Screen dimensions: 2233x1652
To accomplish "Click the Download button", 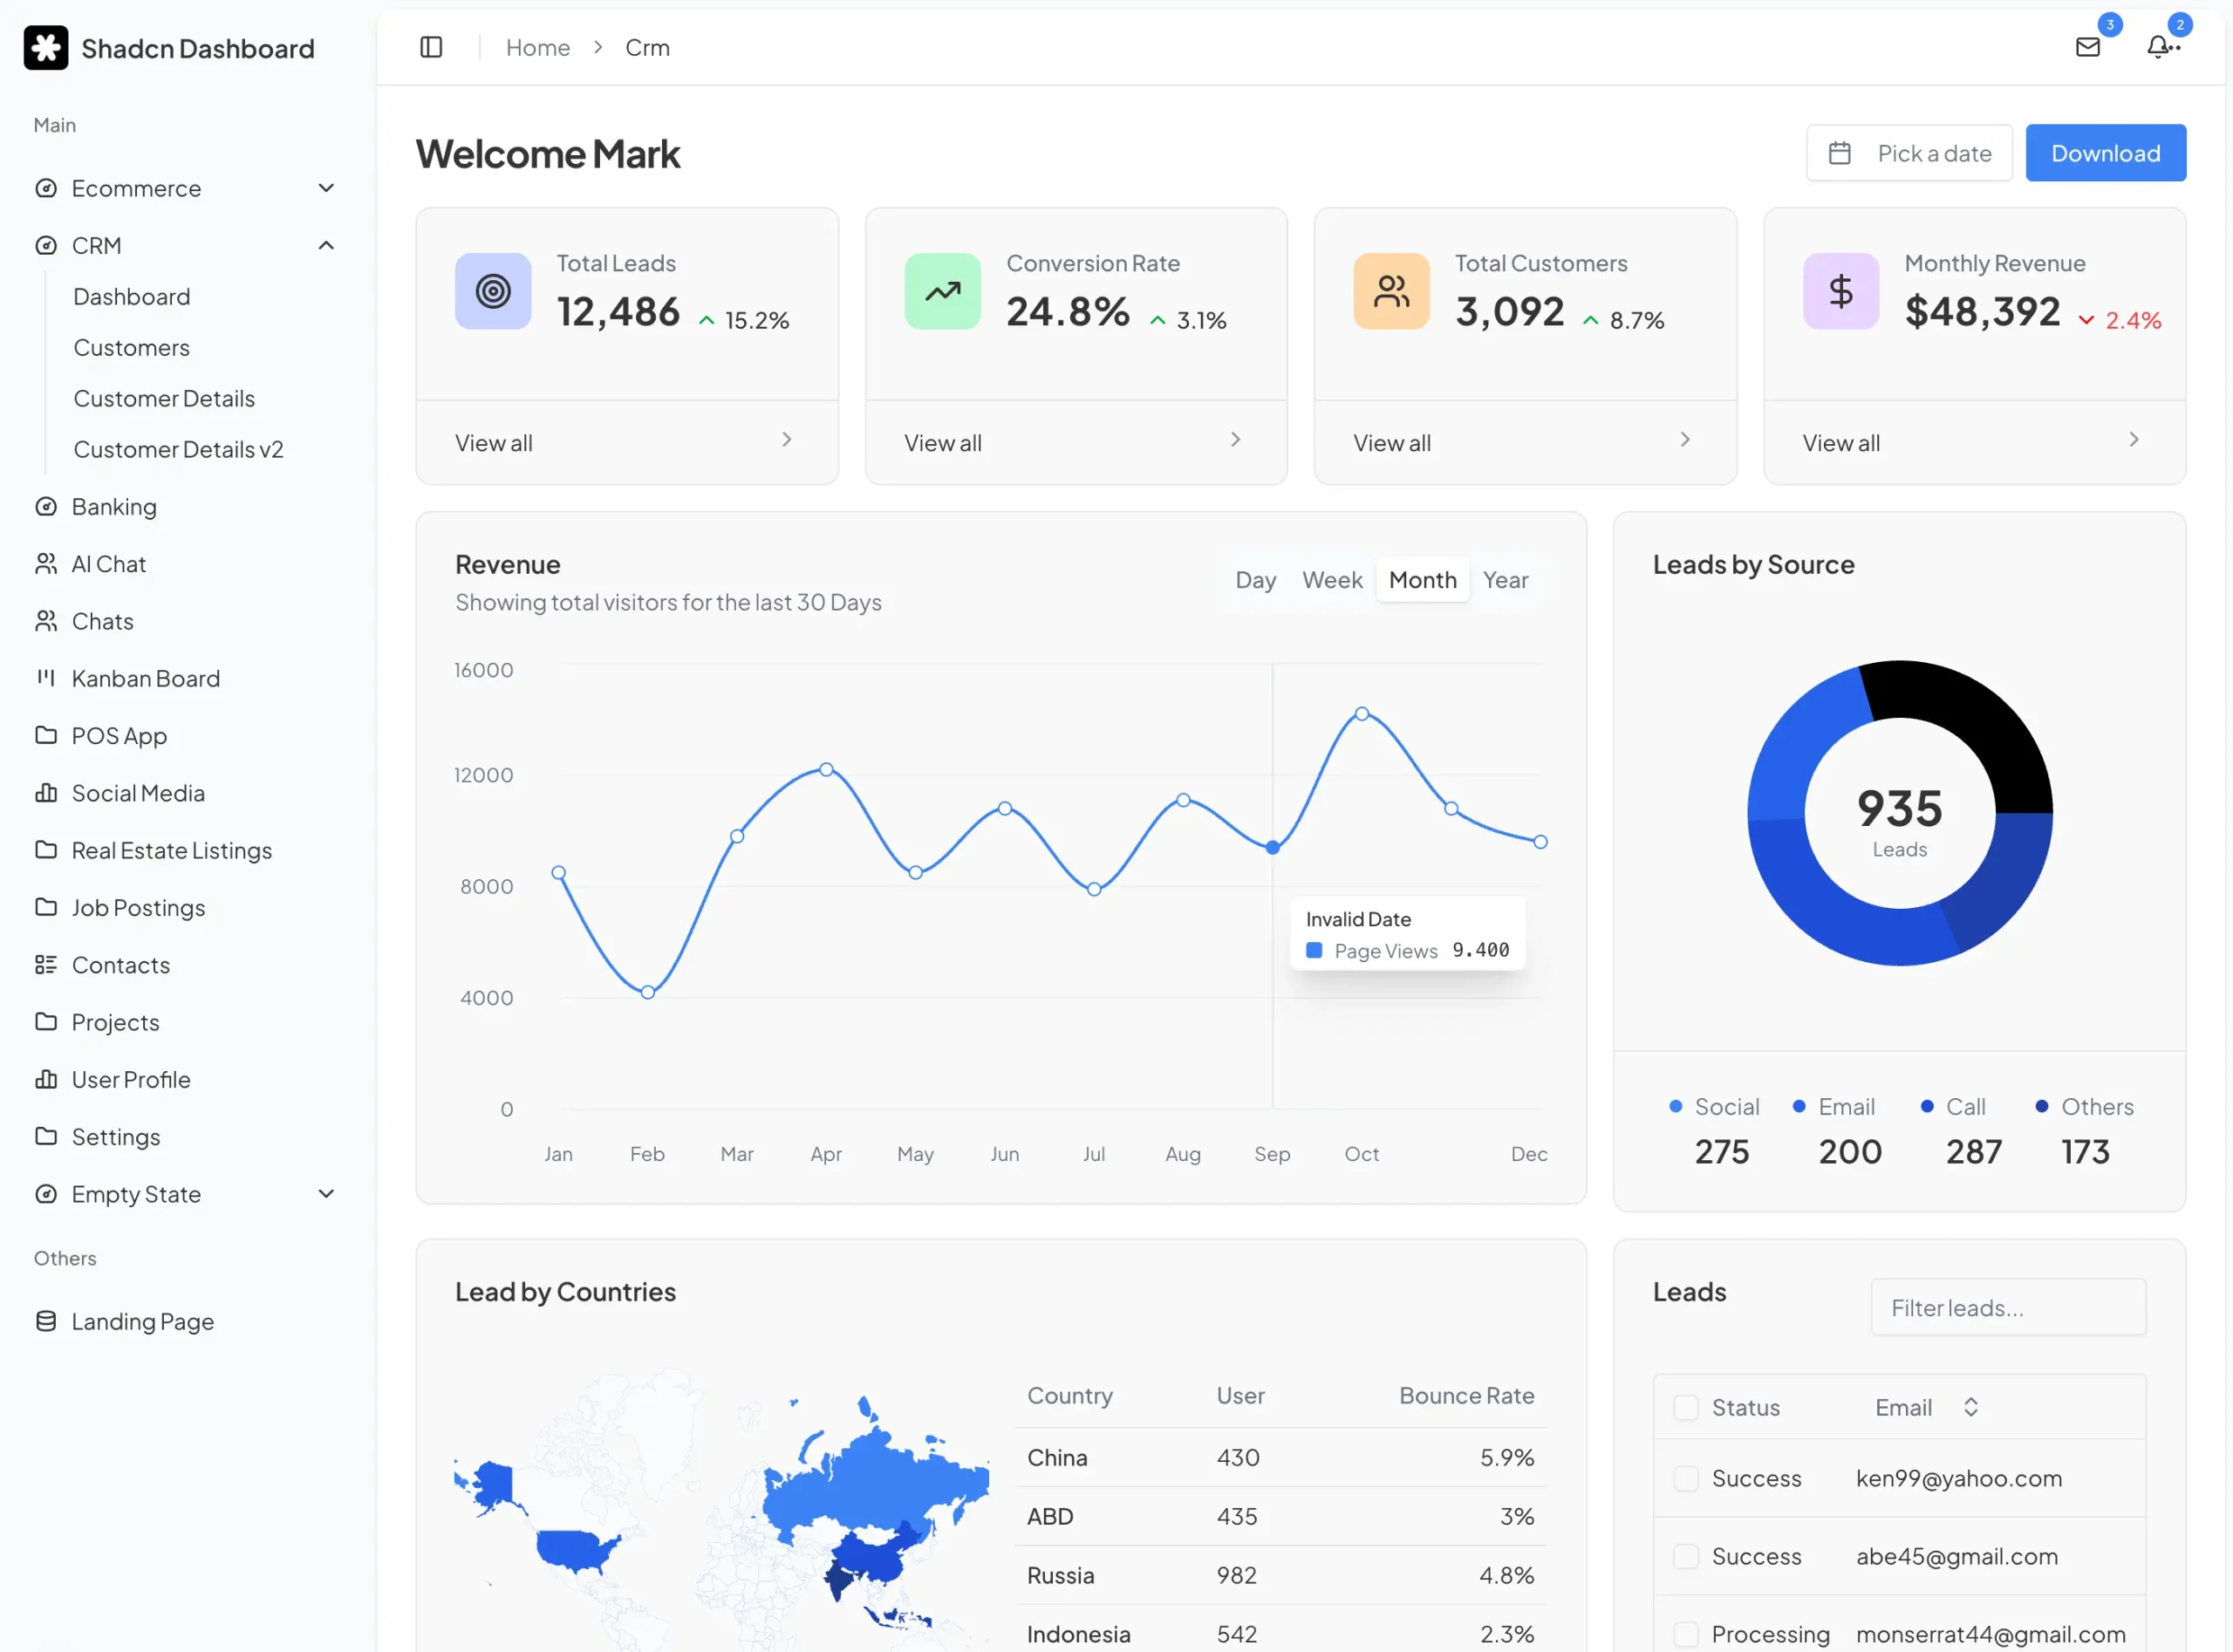I will click(2105, 152).
